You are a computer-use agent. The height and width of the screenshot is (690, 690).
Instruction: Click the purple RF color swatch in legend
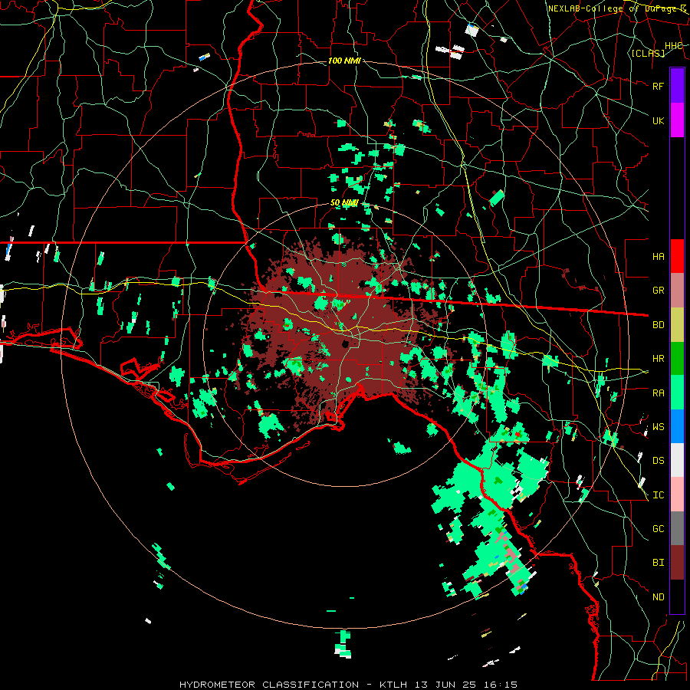[x=677, y=85]
